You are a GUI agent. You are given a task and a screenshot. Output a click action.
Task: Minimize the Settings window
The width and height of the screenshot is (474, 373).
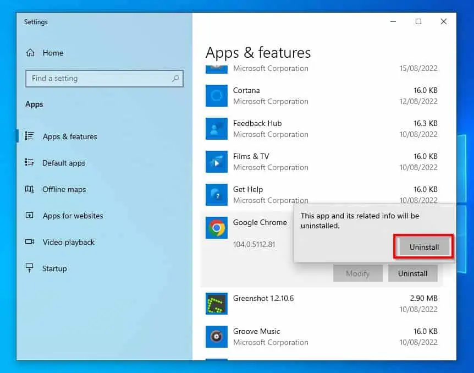393,21
